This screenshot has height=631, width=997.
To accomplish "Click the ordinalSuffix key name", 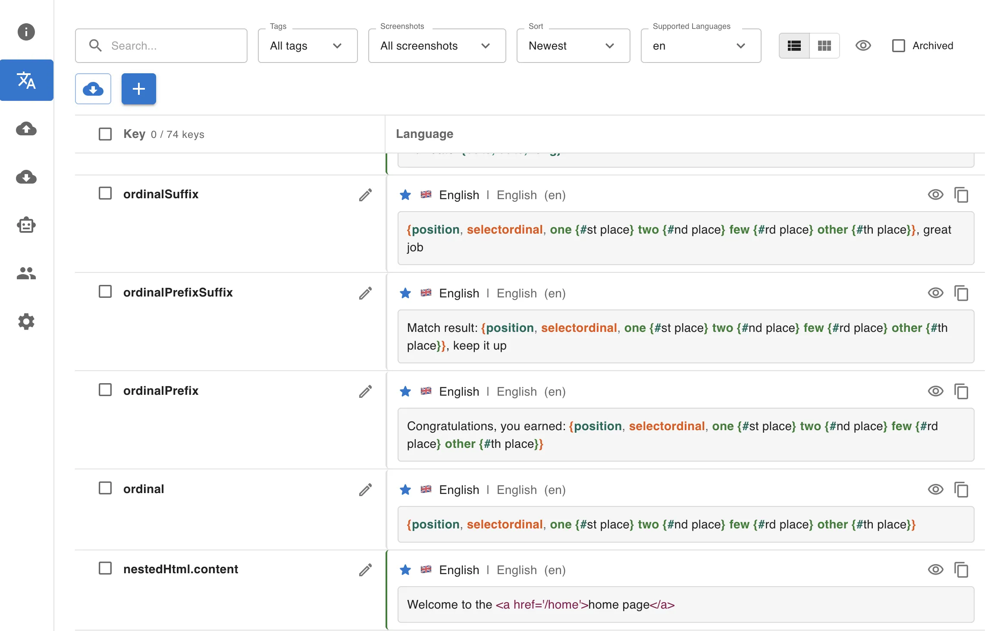I will click(161, 194).
